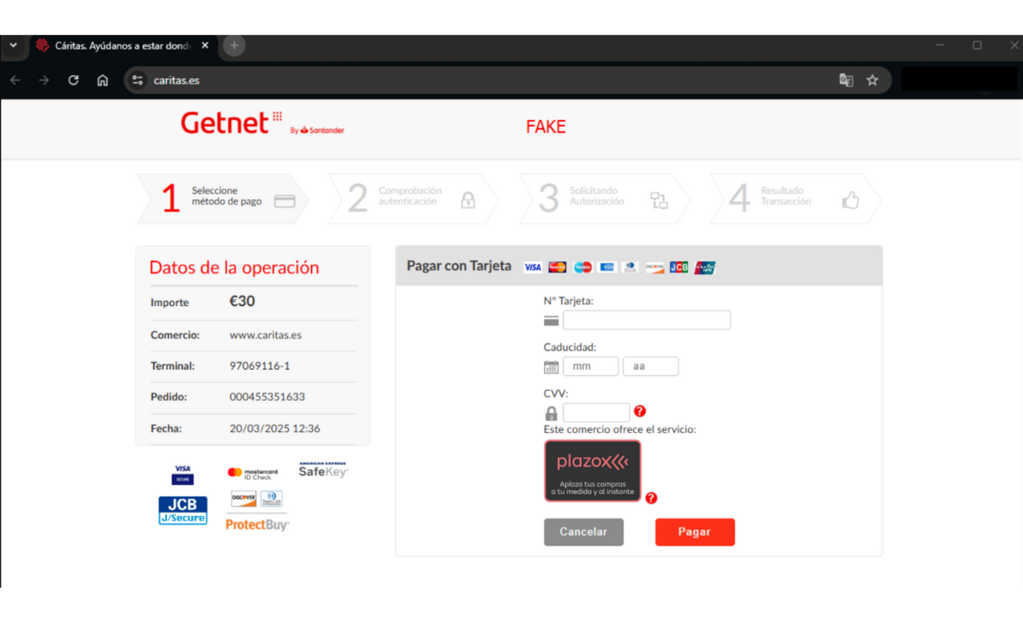Click the Este comercio ofrece el servicio text

pos(620,430)
